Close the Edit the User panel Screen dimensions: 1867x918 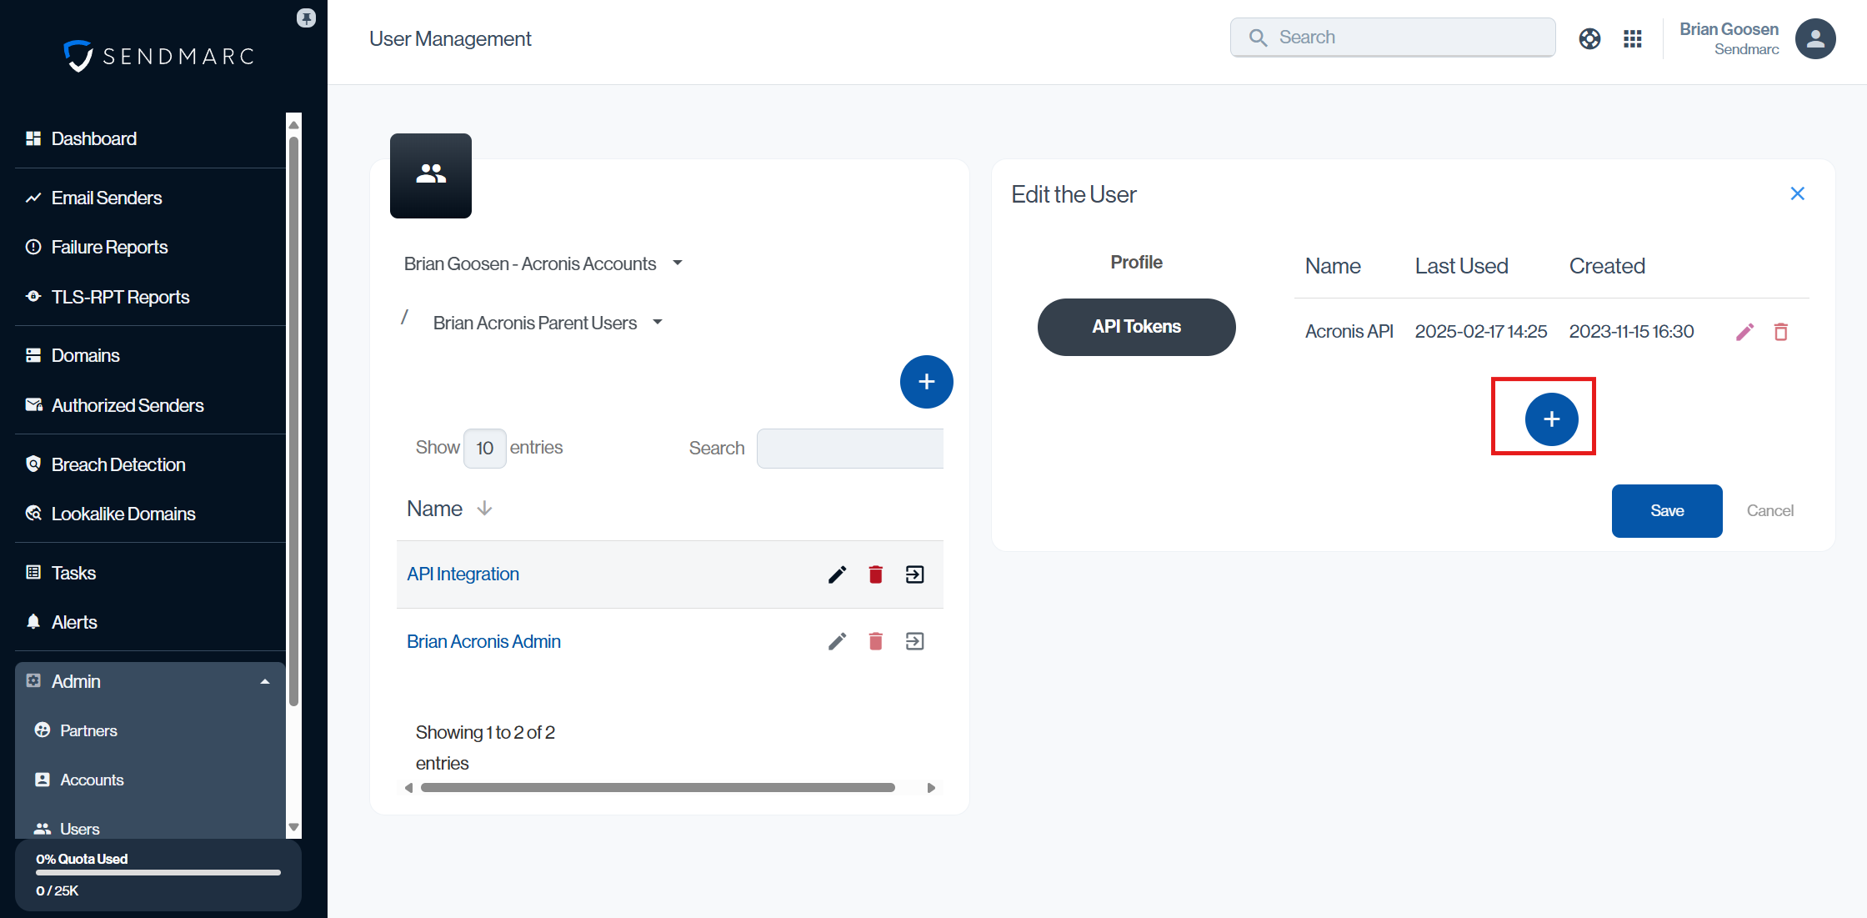[x=1798, y=194]
